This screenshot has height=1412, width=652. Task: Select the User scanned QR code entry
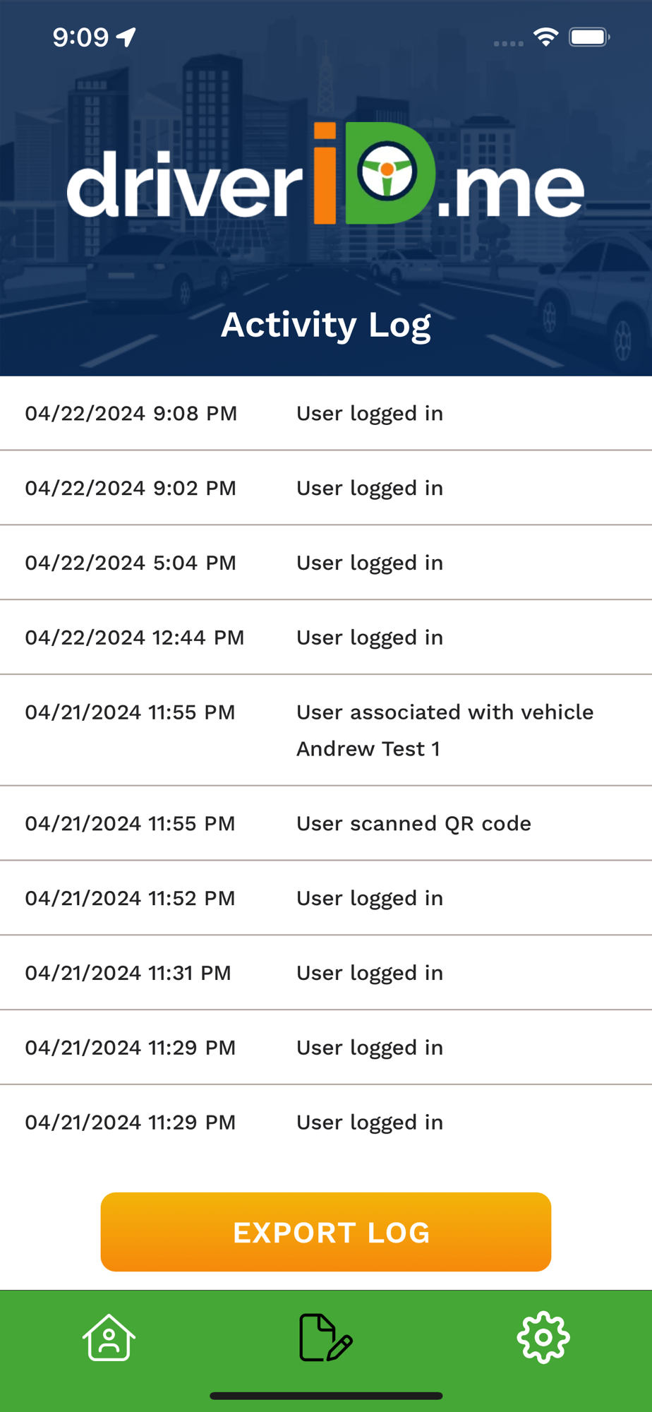[326, 823]
